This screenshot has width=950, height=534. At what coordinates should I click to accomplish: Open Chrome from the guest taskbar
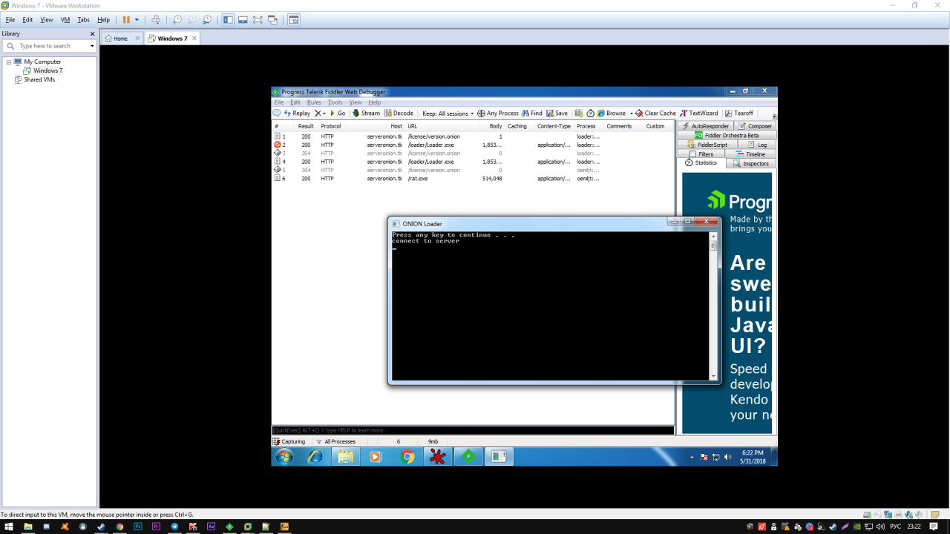point(407,457)
